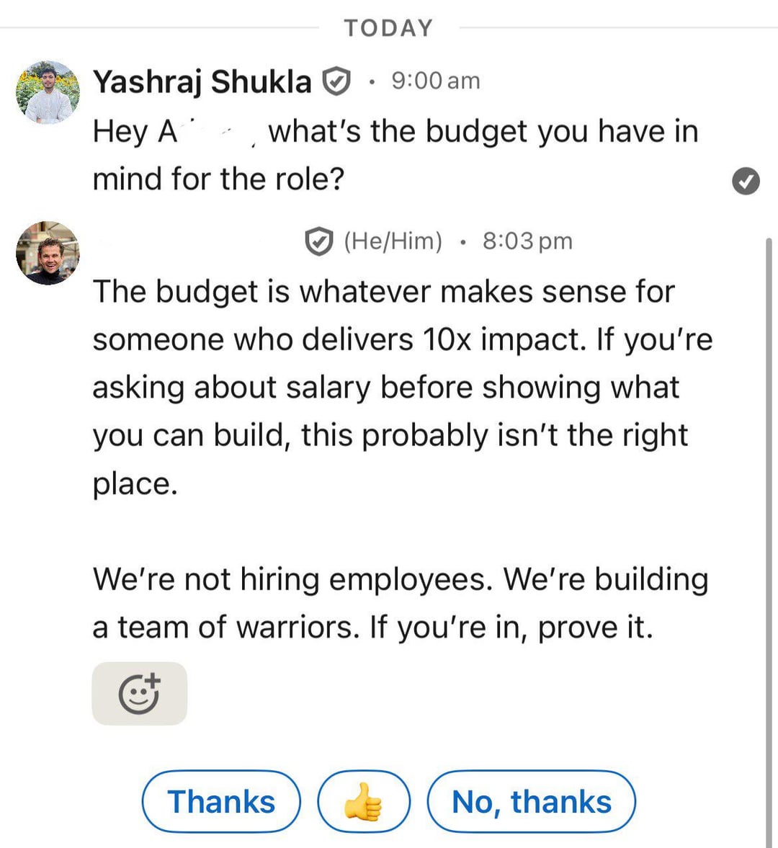Open Yashraj Shukla's profile via name
Viewport: 778px width, 848px height.
pyautogui.click(x=202, y=81)
